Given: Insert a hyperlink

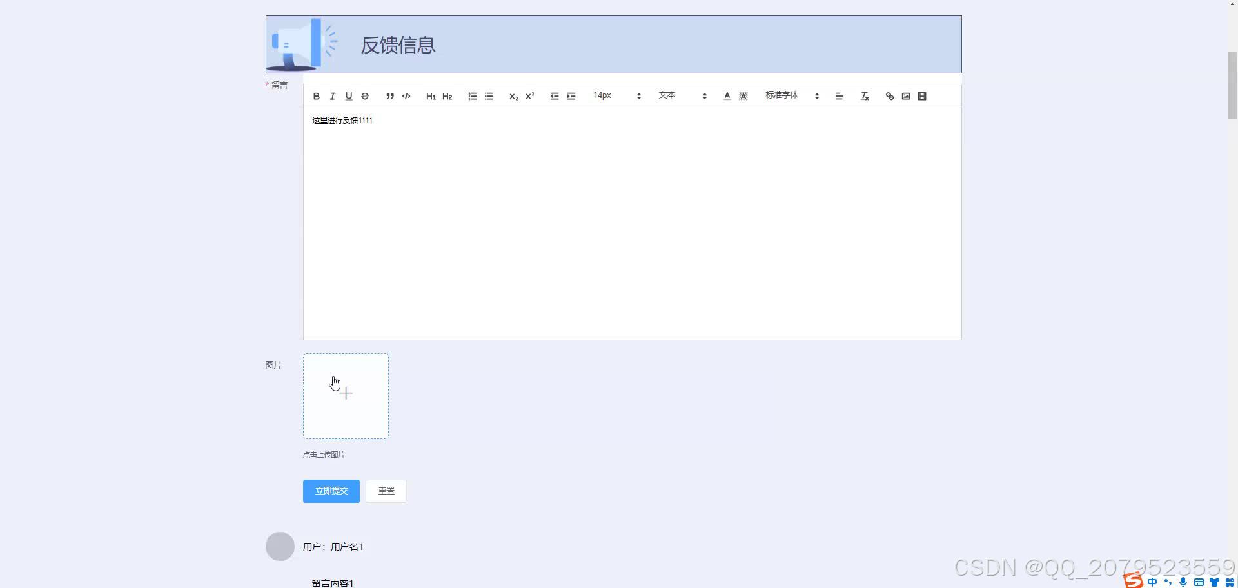Looking at the screenshot, I should tap(889, 95).
